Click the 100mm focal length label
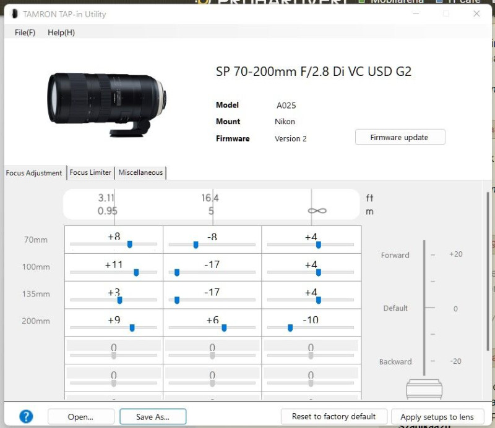 coord(36,267)
